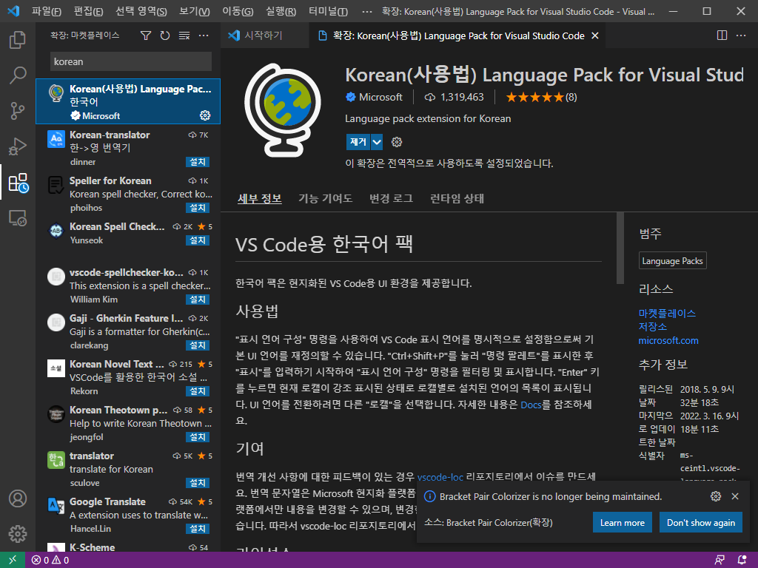Open the Search view in activity bar

18,75
